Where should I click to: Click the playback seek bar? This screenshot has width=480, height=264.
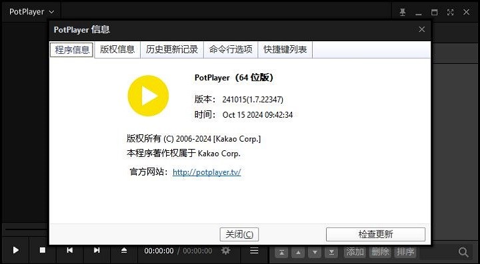(x=26, y=229)
